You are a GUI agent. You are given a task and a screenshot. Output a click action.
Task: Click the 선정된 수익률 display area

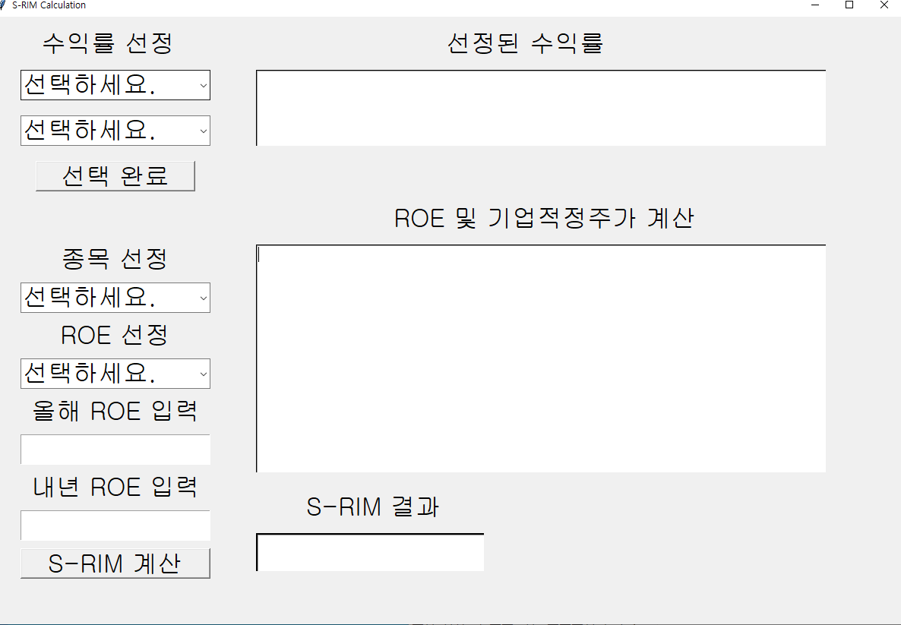pos(540,107)
